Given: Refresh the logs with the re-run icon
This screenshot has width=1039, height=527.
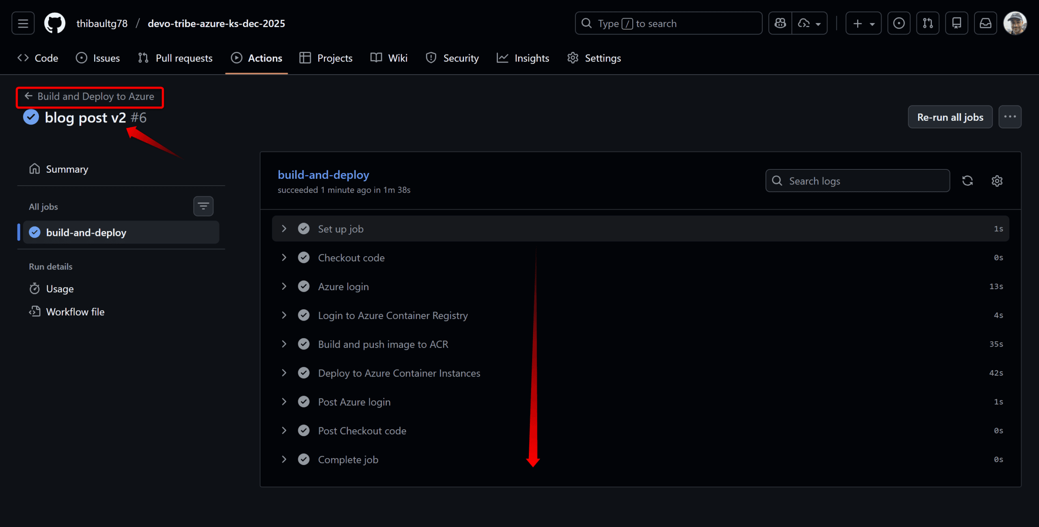Looking at the screenshot, I should coord(968,181).
